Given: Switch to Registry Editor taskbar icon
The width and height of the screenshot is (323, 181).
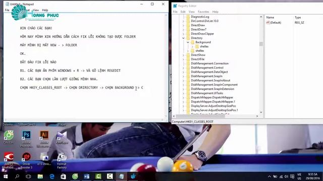Looking at the screenshot, I should (133, 176).
